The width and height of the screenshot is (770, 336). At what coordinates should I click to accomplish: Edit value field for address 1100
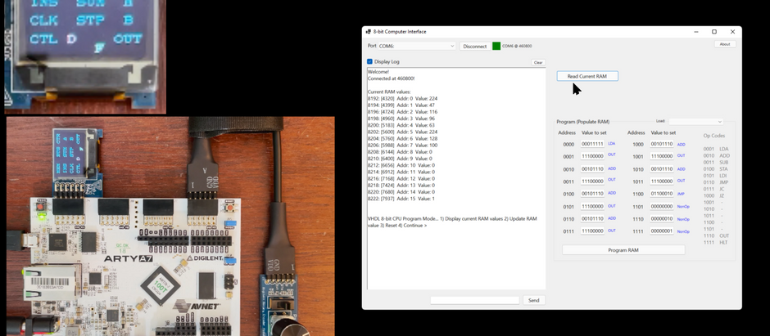[662, 194]
